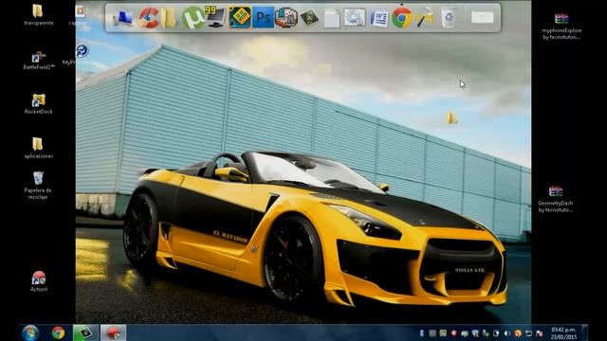Open the Recycle Bin in the dock
Image resolution: width=607 pixels, height=341 pixels.
click(x=448, y=18)
